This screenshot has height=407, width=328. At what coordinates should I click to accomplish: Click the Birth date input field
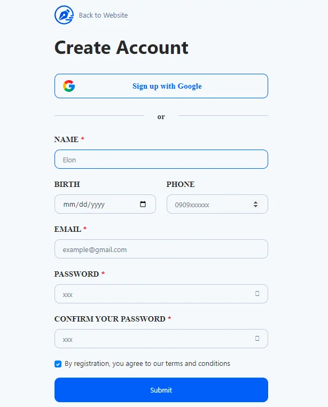(96, 204)
